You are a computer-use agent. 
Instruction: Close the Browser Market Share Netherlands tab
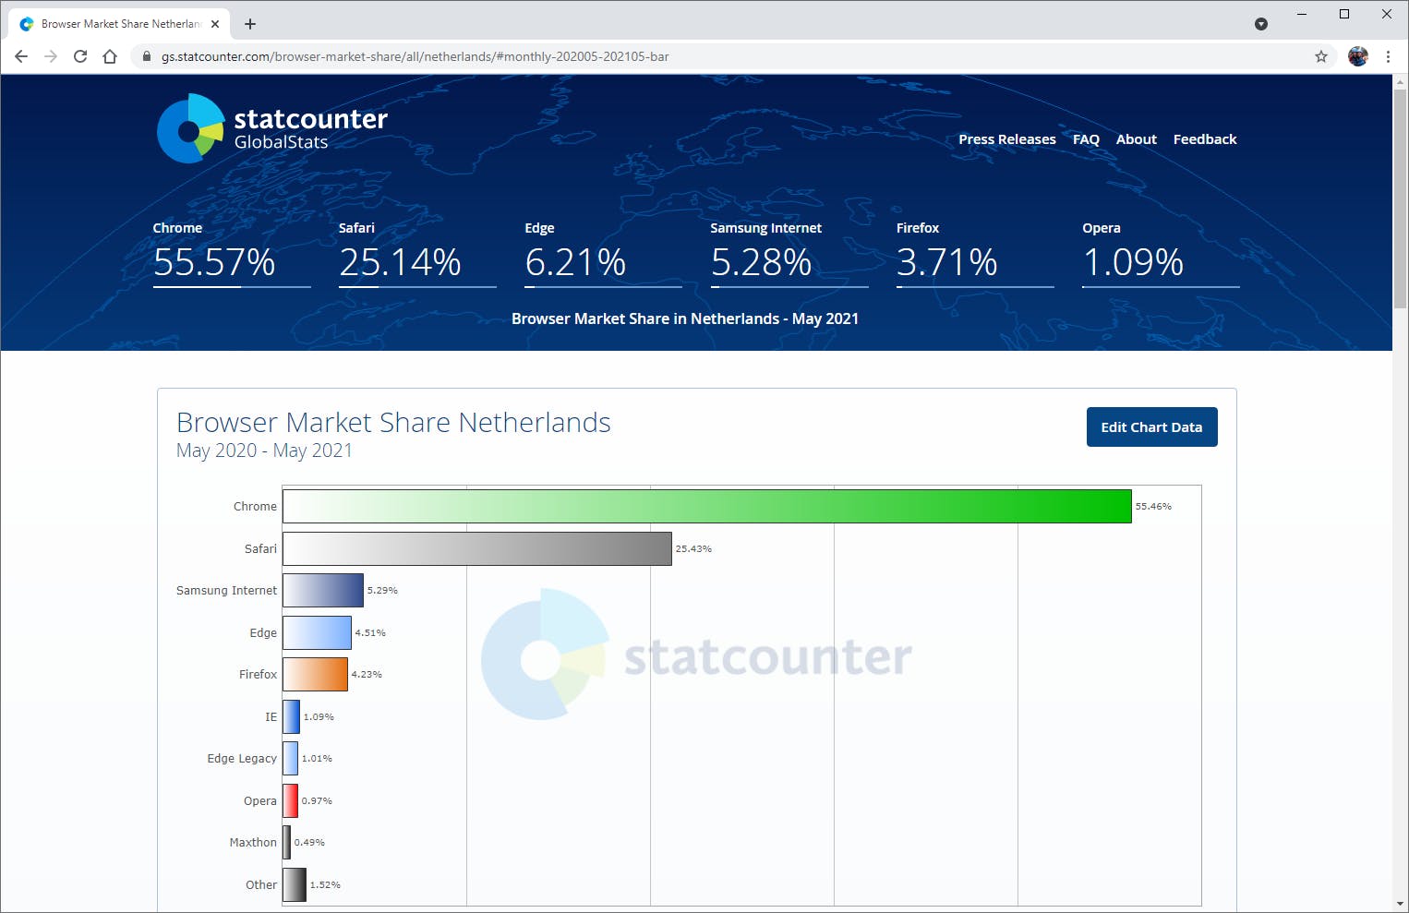click(215, 24)
